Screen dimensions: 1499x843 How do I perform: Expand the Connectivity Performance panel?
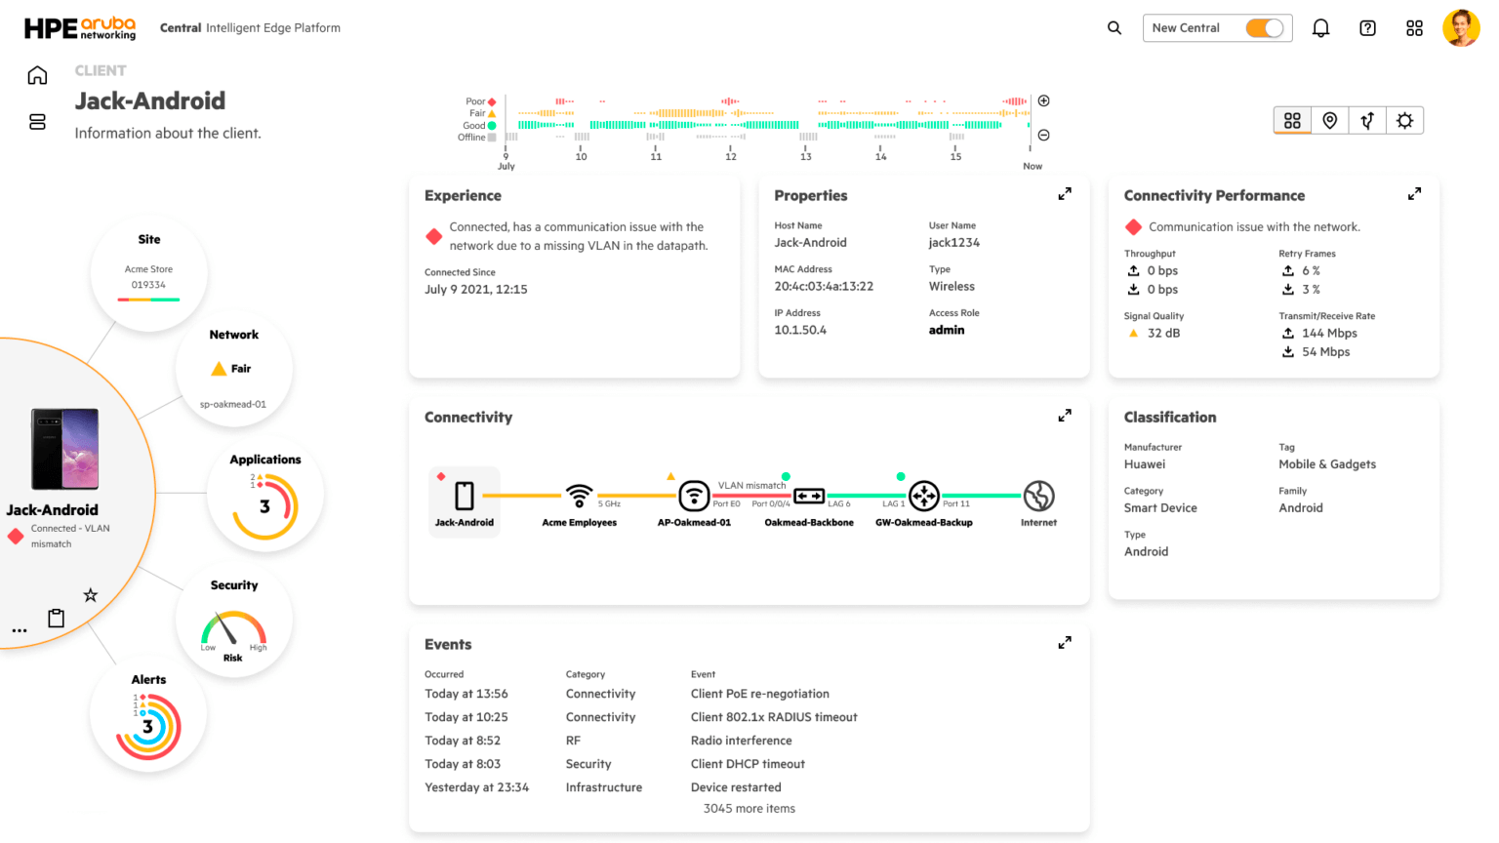tap(1414, 194)
